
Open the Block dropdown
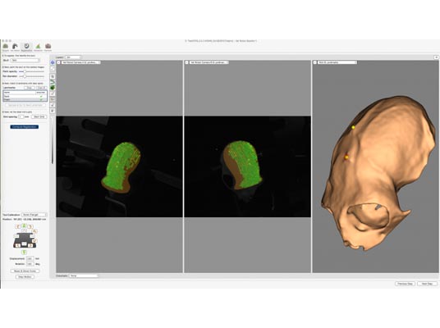[x=25, y=61]
